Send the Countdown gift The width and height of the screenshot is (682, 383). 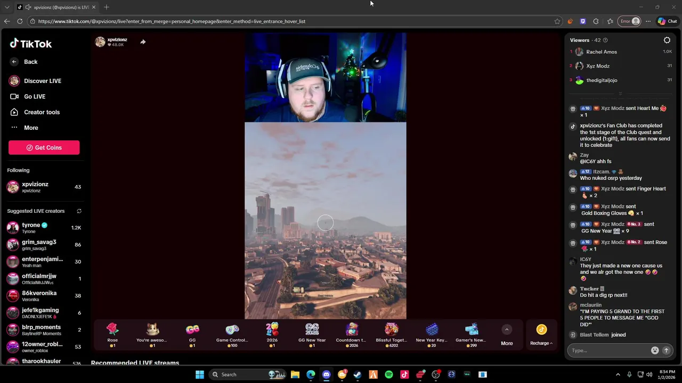point(351,335)
